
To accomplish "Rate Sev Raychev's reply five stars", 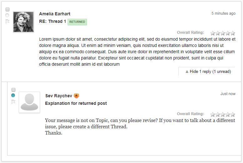I will tap(233, 115).
